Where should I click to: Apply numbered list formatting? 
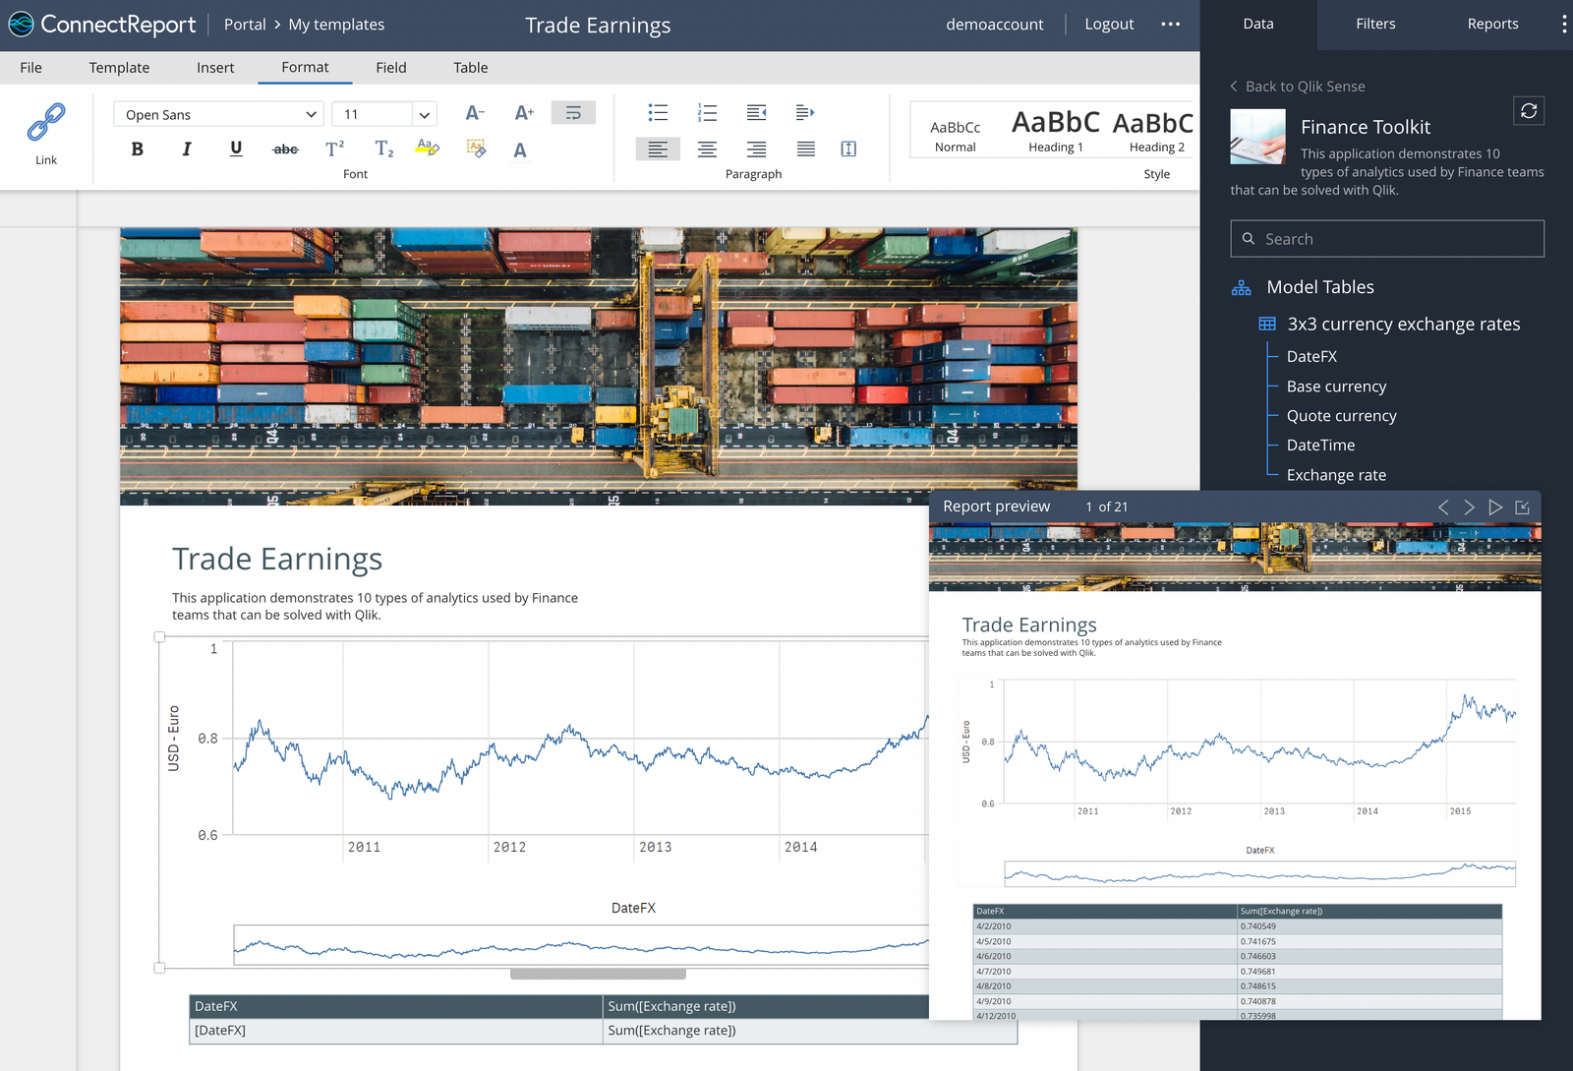(x=707, y=112)
